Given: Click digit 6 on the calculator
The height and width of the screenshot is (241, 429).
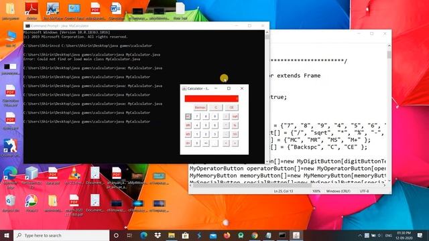Looking at the screenshot, I should pyautogui.click(x=215, y=125).
